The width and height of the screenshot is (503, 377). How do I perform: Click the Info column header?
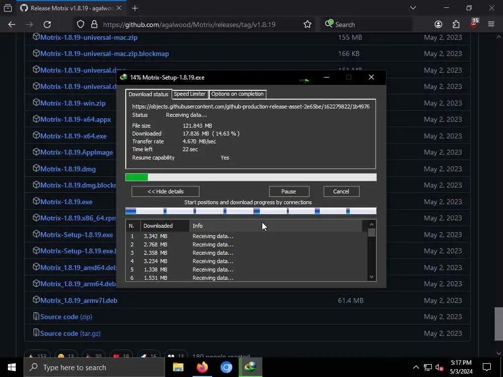tap(276, 226)
